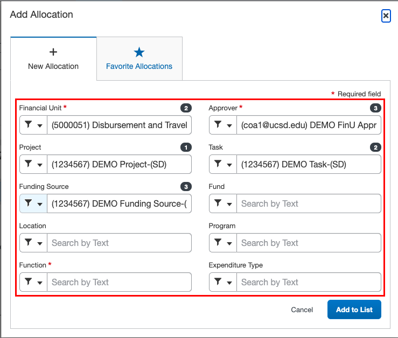Open the Expenditure Type filter dropdown arrow
The width and height of the screenshot is (398, 338).
tap(229, 283)
